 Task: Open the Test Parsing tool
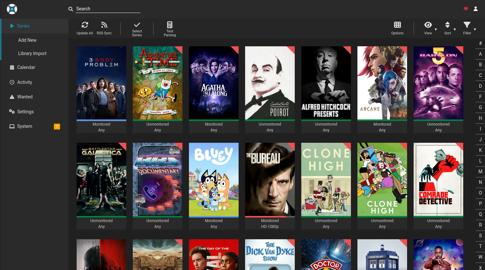click(170, 28)
